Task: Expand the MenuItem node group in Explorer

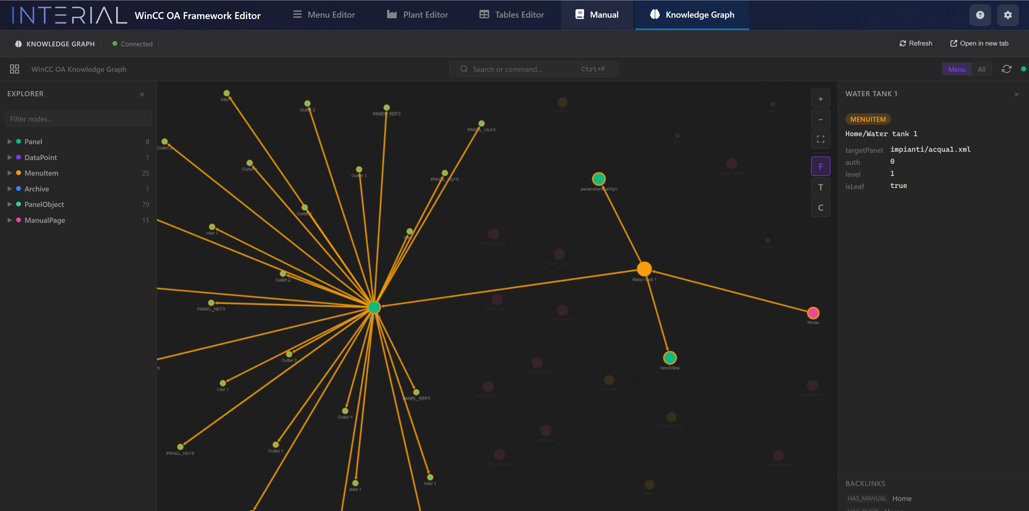Action: [x=9, y=173]
